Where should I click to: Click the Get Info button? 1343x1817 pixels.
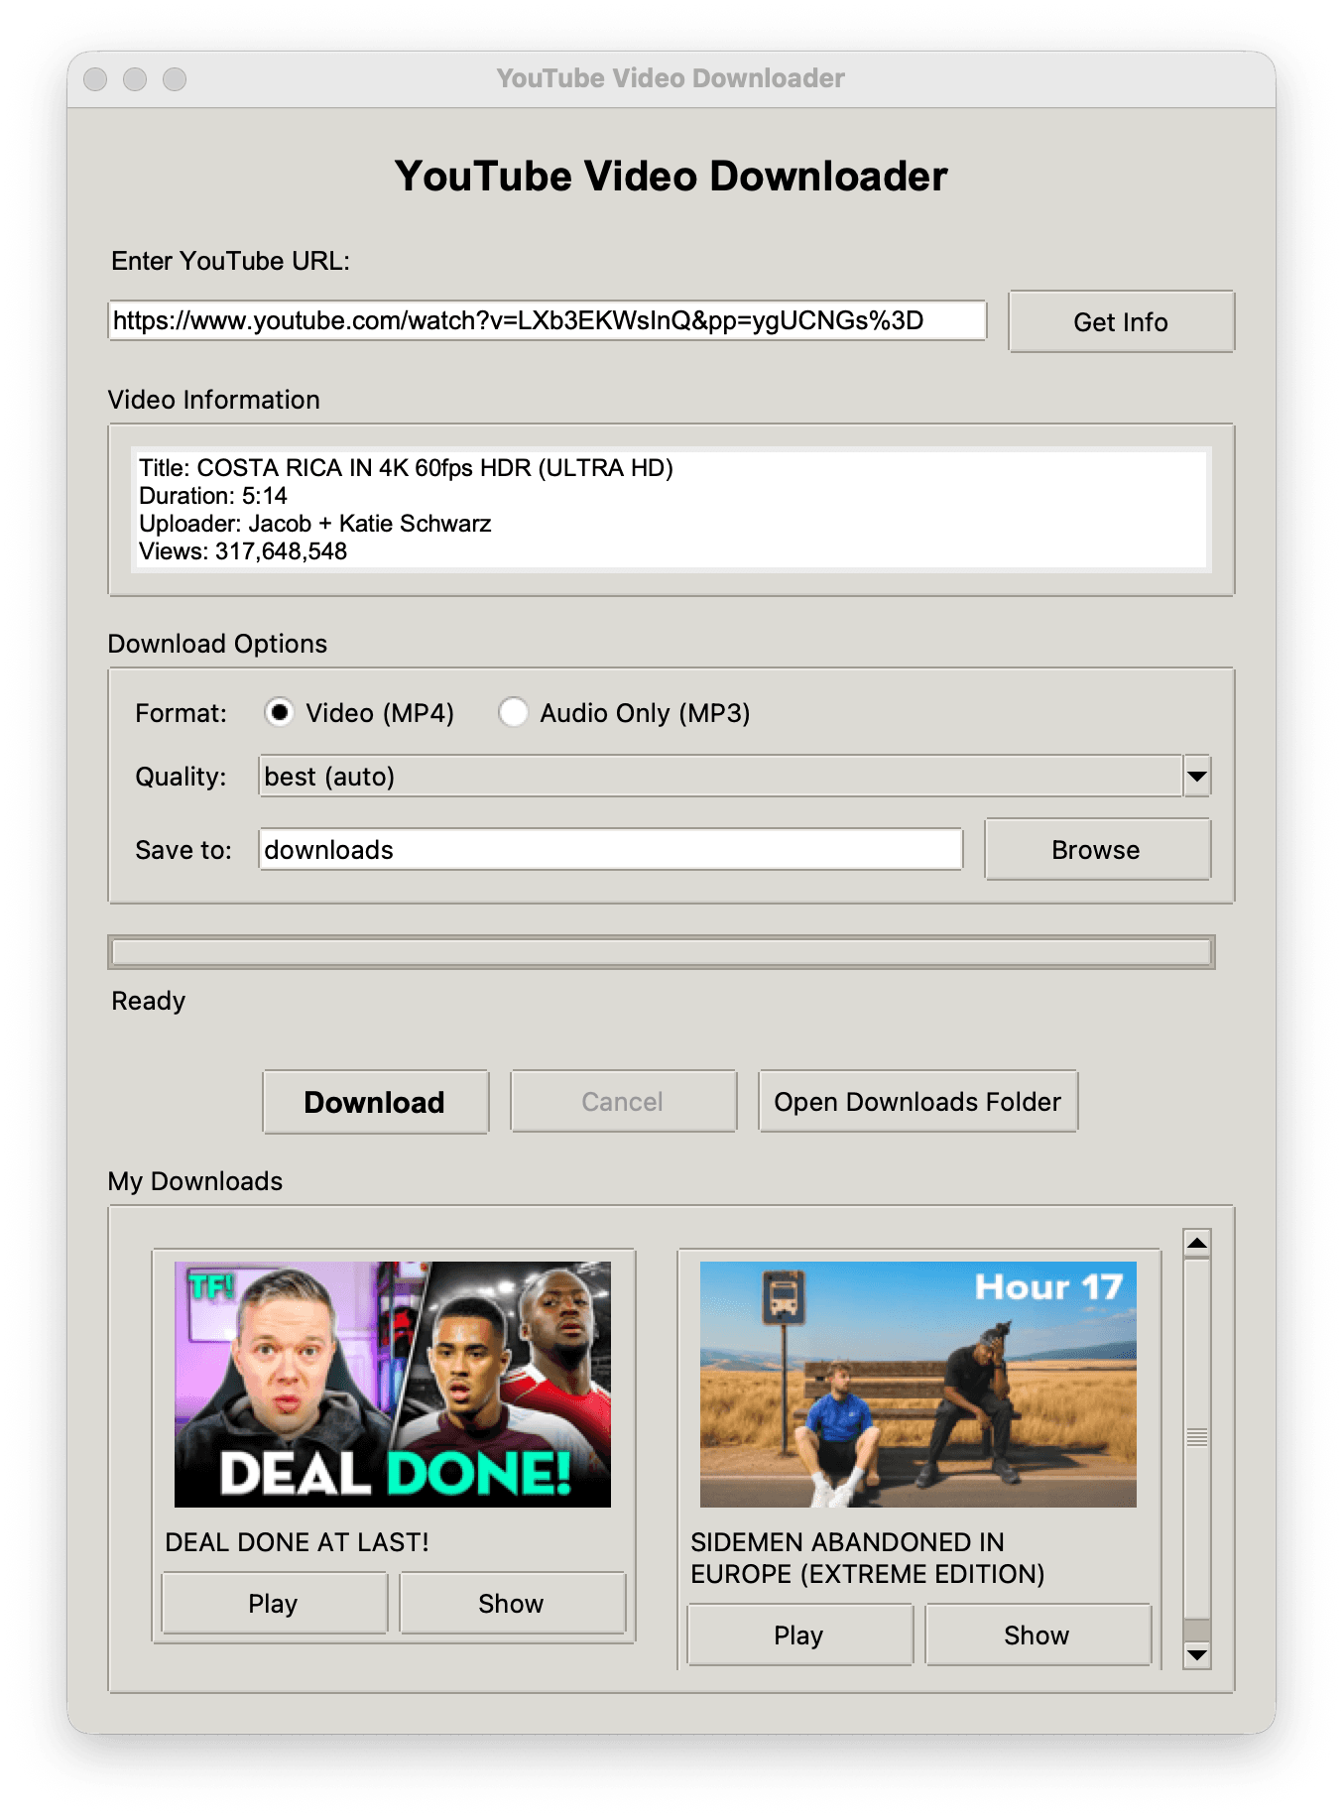point(1121,321)
